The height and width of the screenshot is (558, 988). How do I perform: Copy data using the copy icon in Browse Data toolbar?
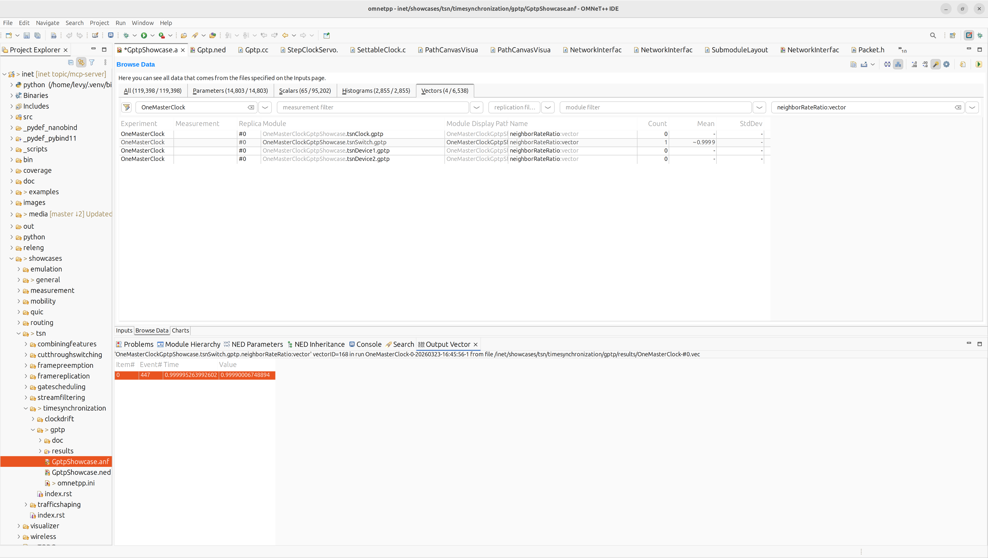click(x=853, y=64)
